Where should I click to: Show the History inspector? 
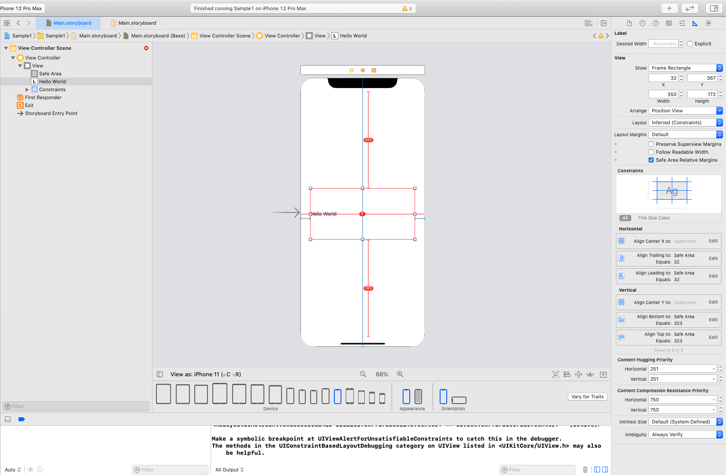[x=642, y=23]
